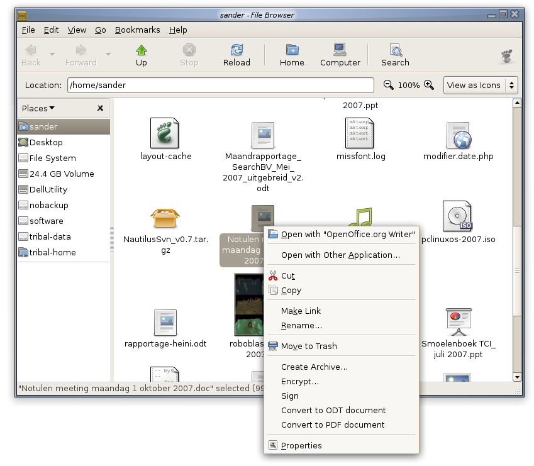
Task: Open the Edit menu
Action: click(x=51, y=30)
